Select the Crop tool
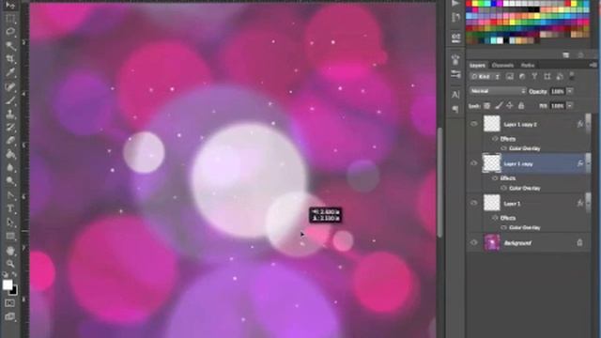The height and width of the screenshot is (338, 601). tap(10, 59)
